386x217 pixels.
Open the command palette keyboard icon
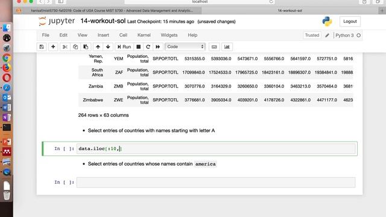(214, 47)
